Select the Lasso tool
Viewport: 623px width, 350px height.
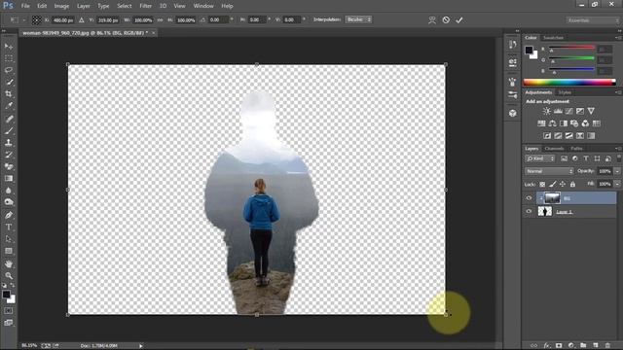[9, 70]
